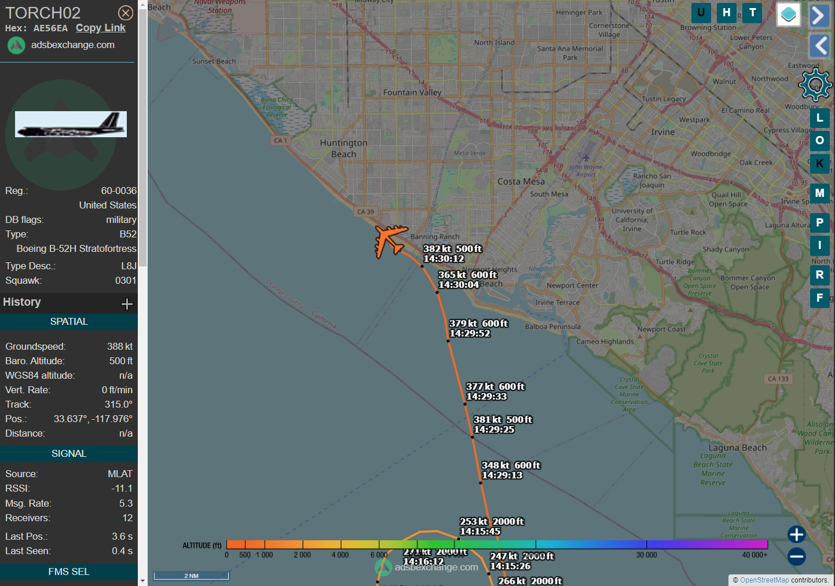Toggle the L map option button

(x=819, y=118)
